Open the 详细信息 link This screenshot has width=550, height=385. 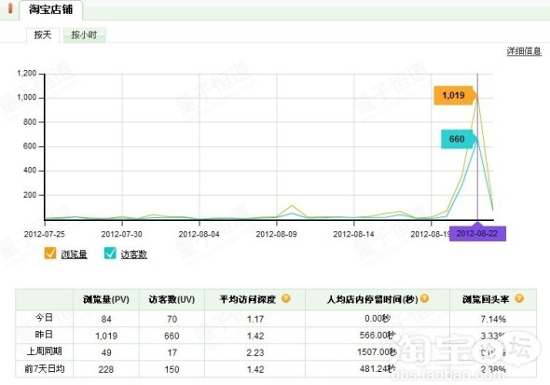pyautogui.click(x=524, y=51)
